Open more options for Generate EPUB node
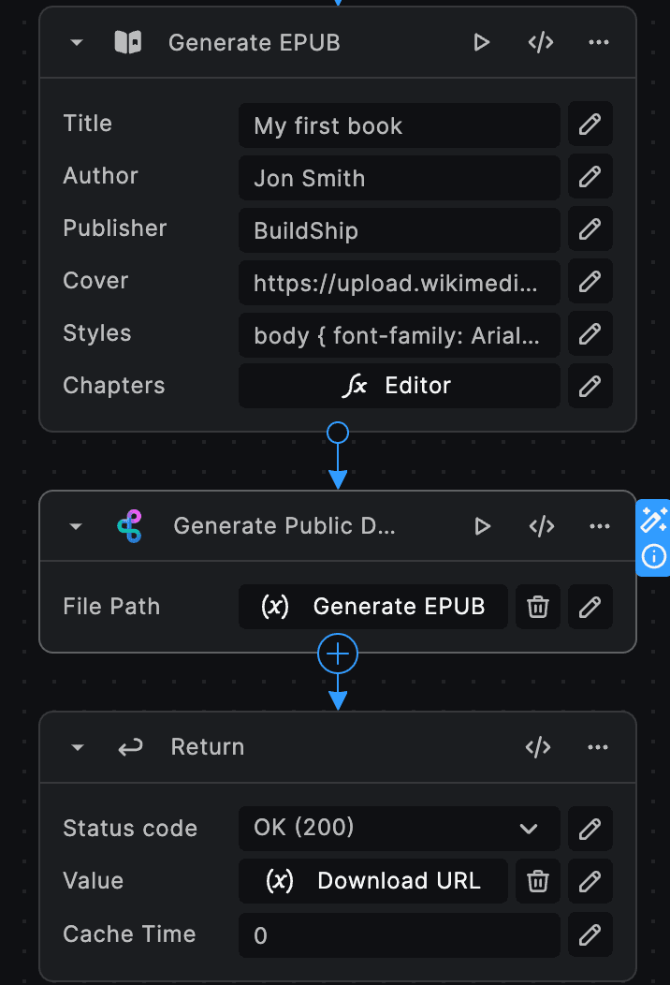The height and width of the screenshot is (985, 670). (x=600, y=42)
